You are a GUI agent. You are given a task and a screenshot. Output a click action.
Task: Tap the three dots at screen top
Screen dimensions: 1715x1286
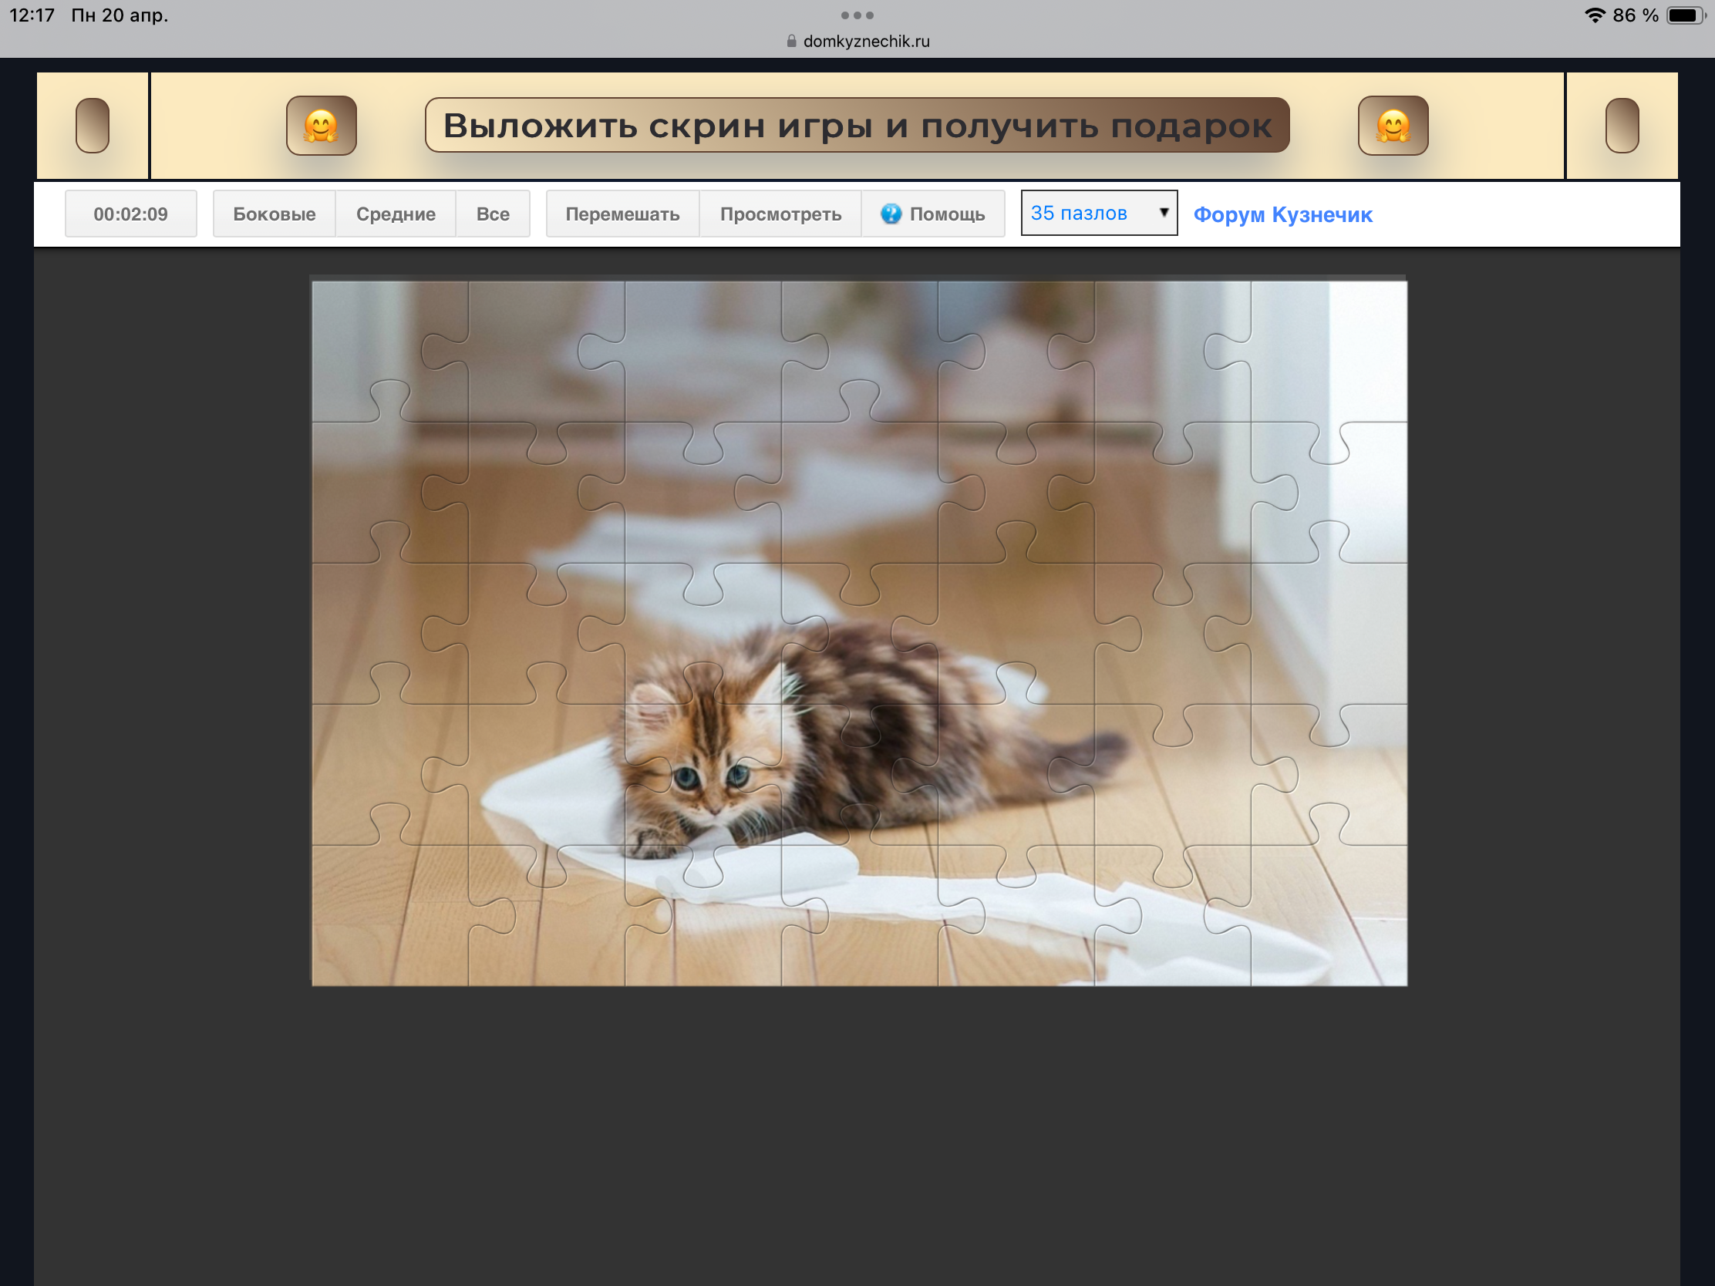click(857, 15)
